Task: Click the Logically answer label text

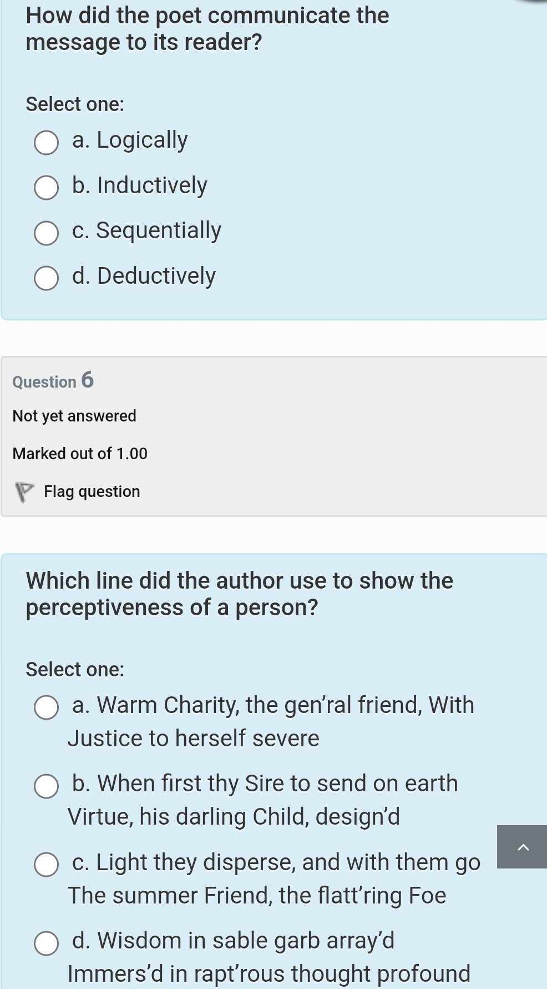Action: (141, 140)
